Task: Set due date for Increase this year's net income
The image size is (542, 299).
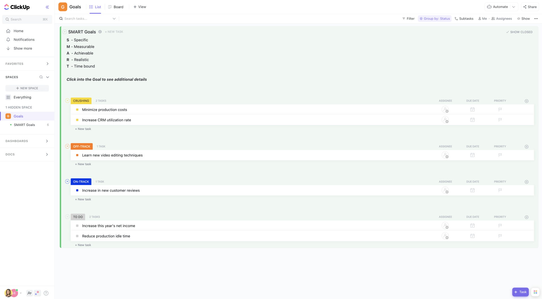Action: click(x=472, y=226)
